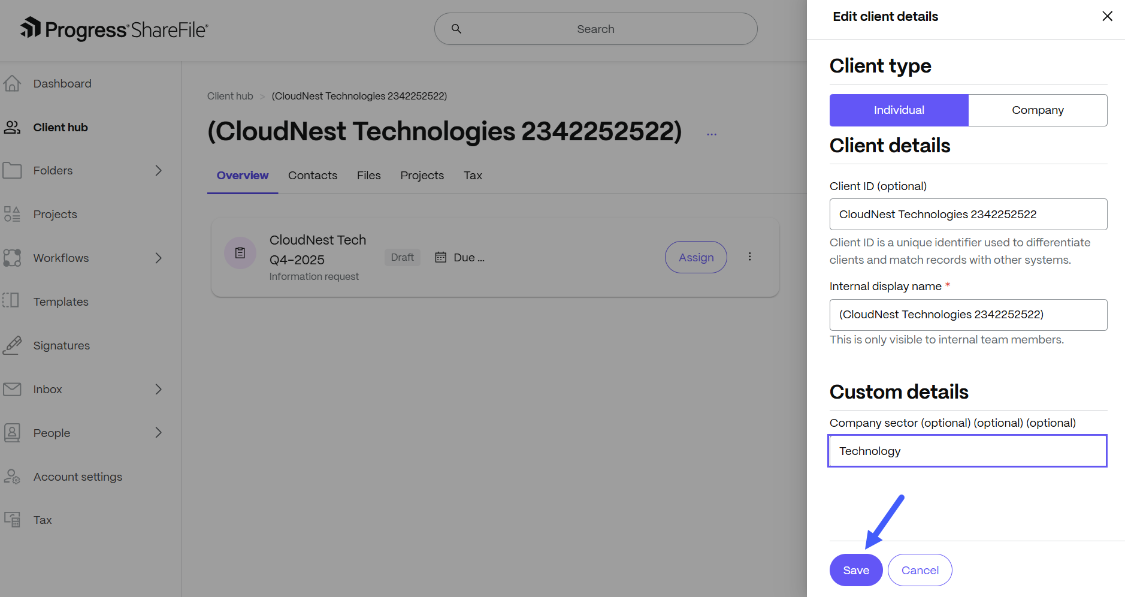Open Templates from the sidebar icon
1125x597 pixels.
[x=12, y=301]
